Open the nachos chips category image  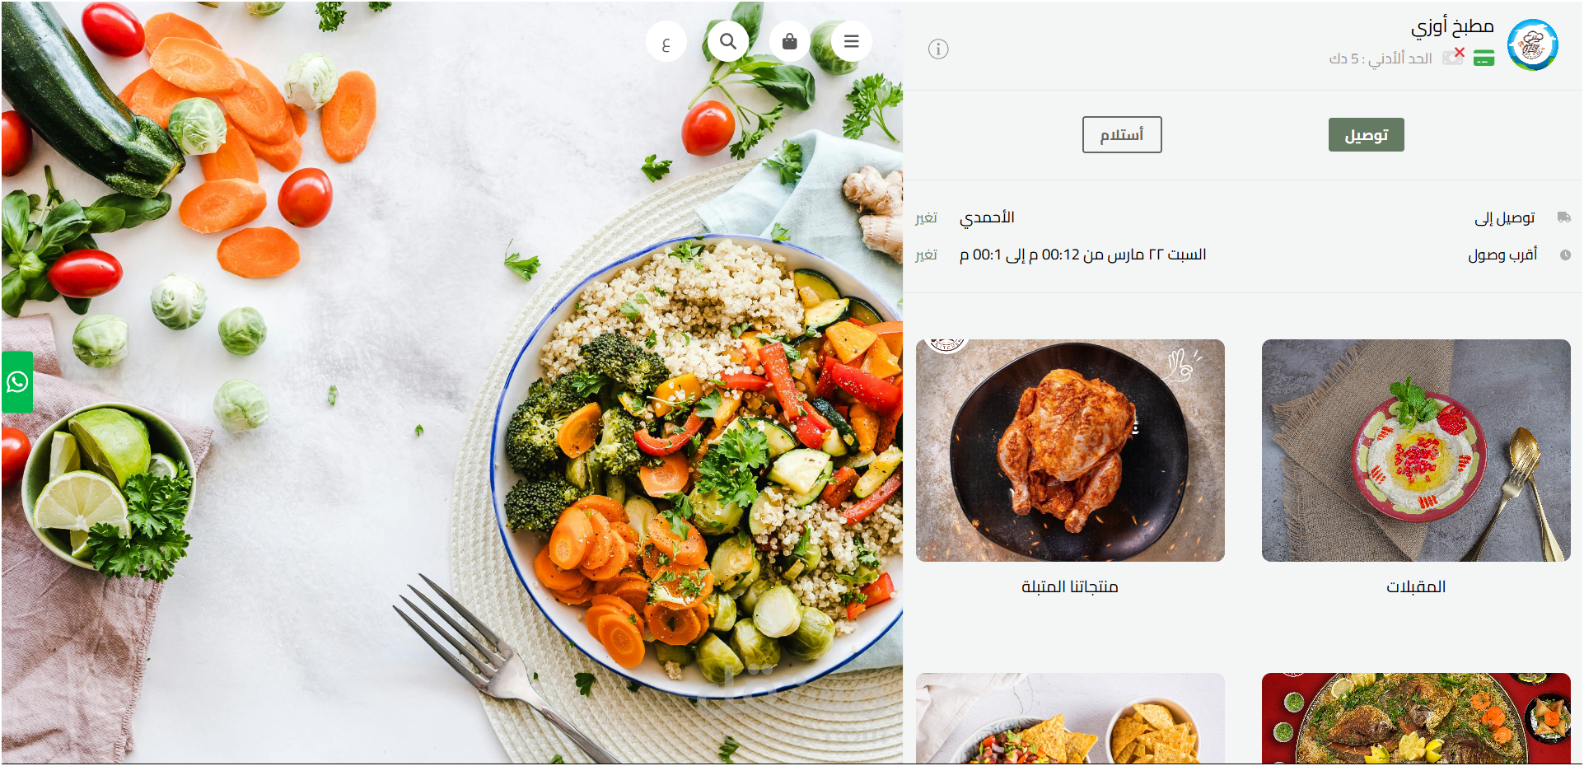click(x=1070, y=718)
